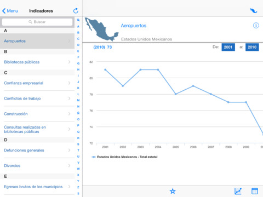Expand Bibliotecas públicas chevron
Screen dimensions: 263x197
(69, 62)
